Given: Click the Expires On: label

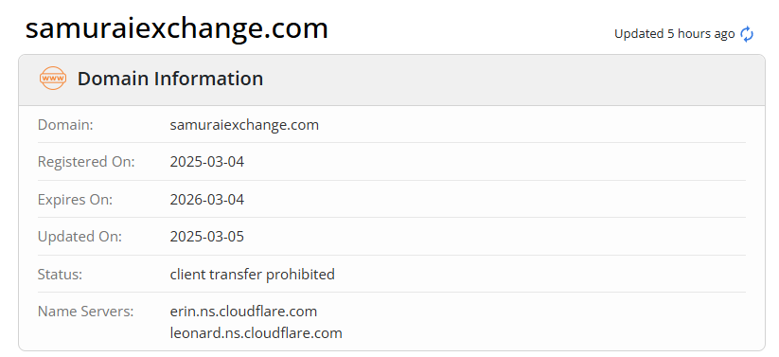Looking at the screenshot, I should [x=75, y=200].
